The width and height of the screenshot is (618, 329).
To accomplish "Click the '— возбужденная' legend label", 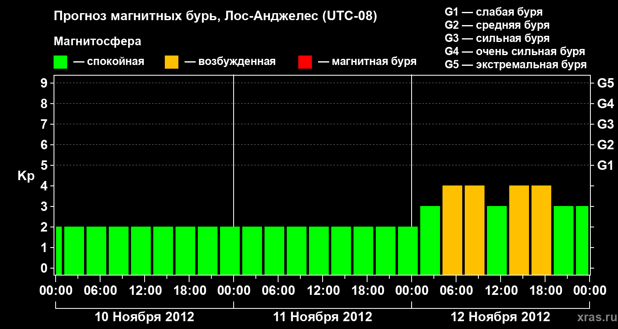I will [x=230, y=62].
